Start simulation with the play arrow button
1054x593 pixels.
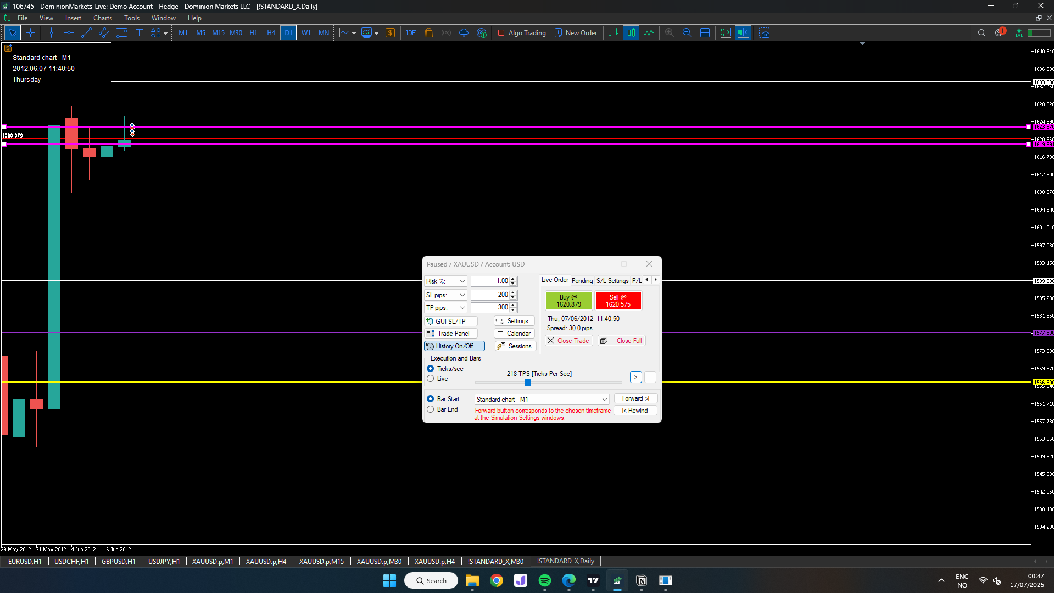tap(635, 378)
